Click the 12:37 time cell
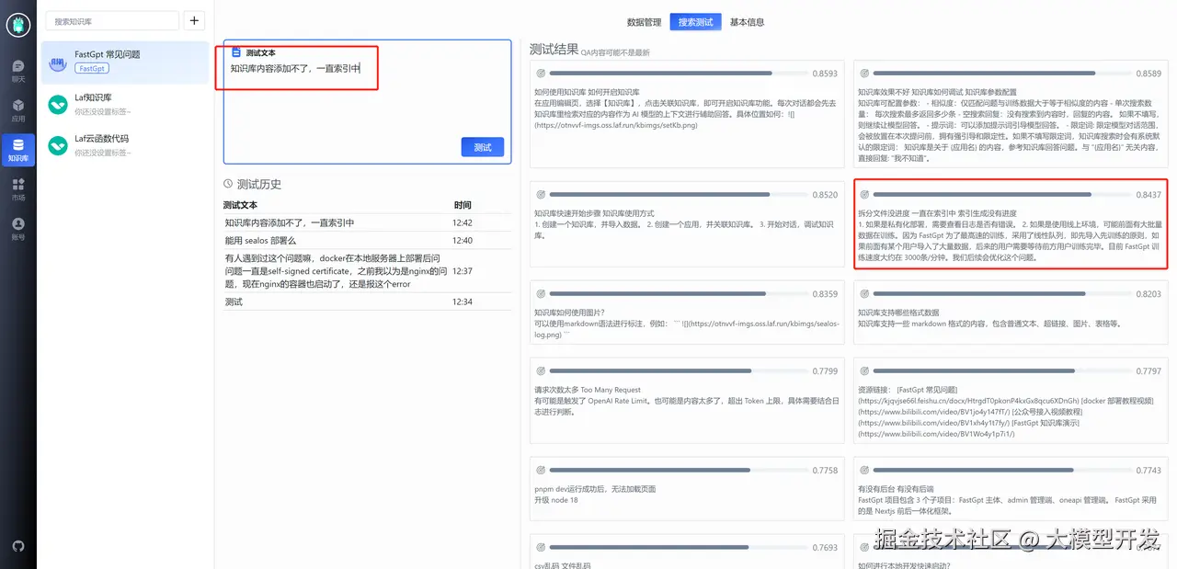Image resolution: width=1177 pixels, height=569 pixels. 462,271
